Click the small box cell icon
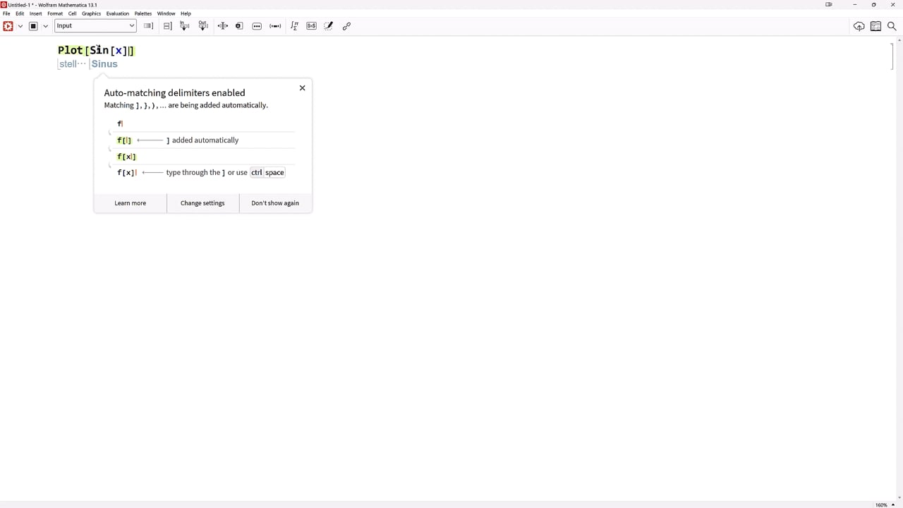Viewport: 903px width, 508px height. [239, 26]
